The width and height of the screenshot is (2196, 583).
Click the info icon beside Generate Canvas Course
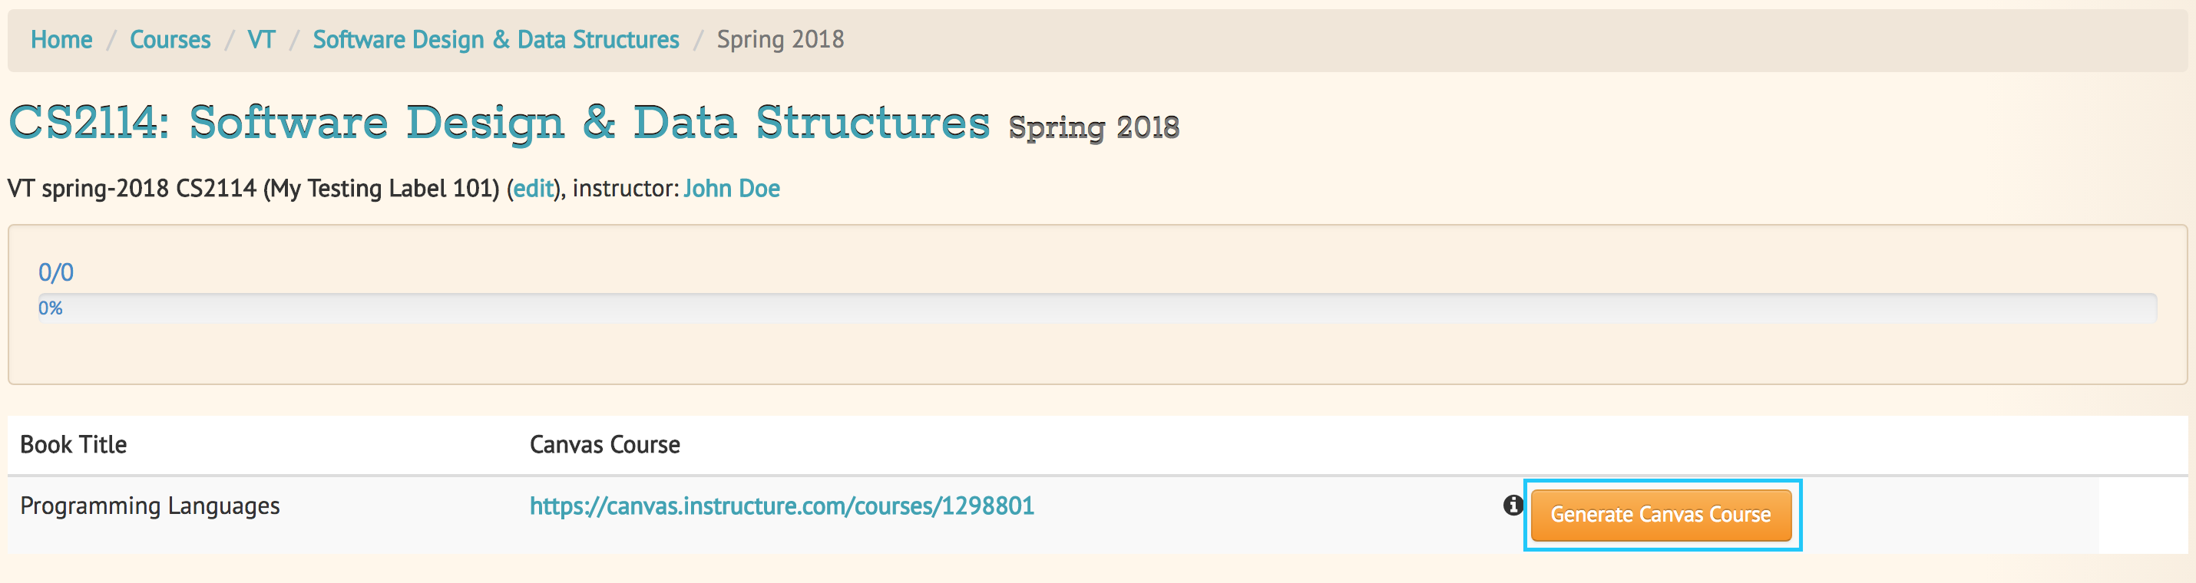[1513, 505]
